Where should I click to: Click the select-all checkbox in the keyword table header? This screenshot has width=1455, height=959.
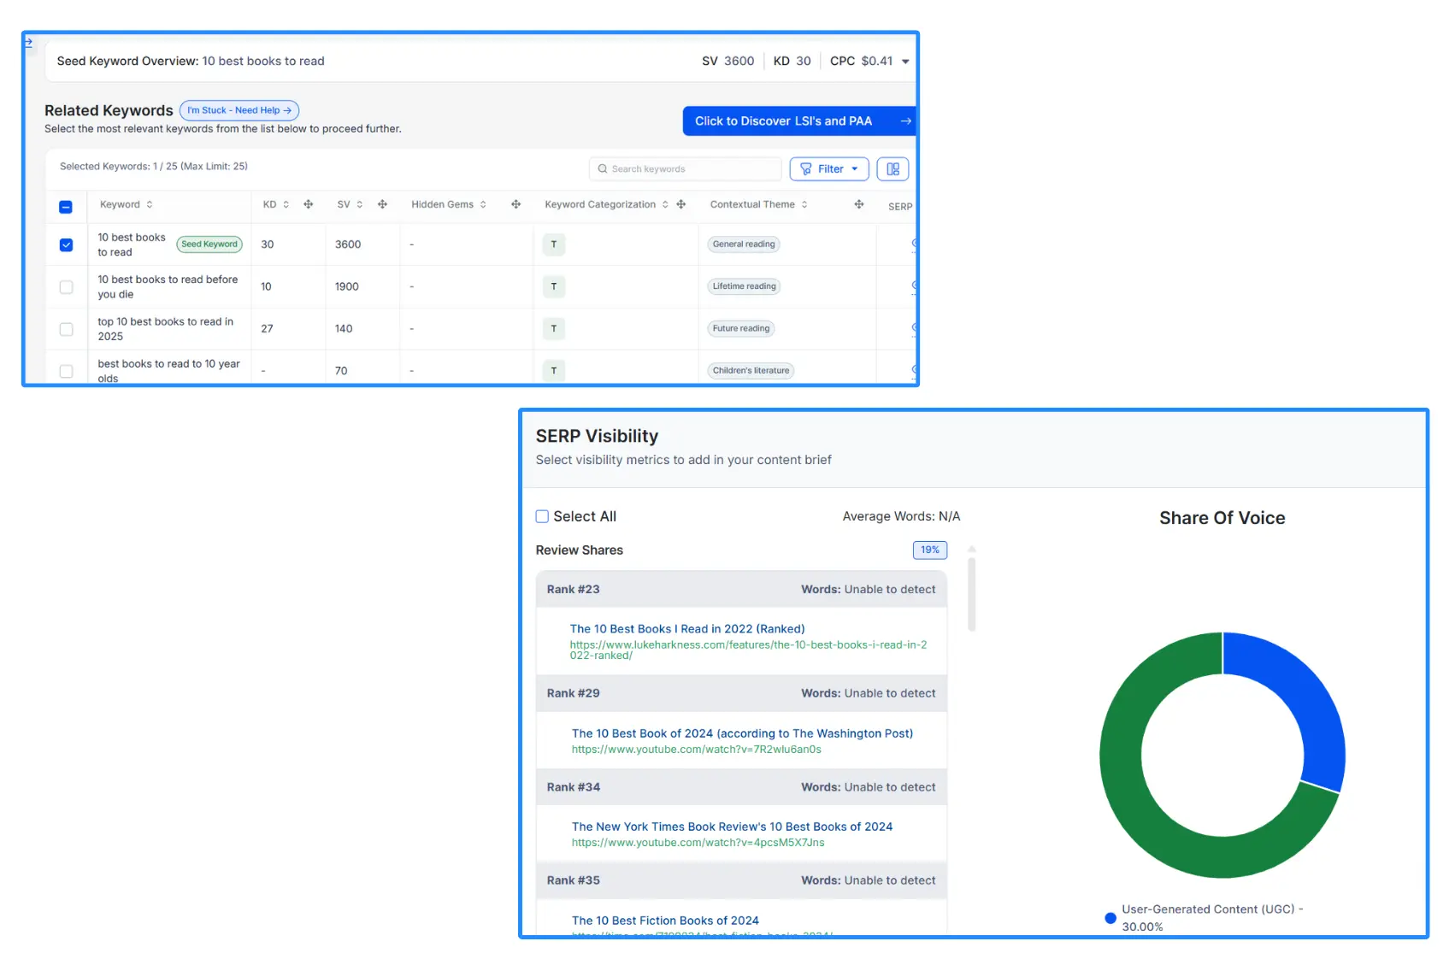[x=66, y=206]
